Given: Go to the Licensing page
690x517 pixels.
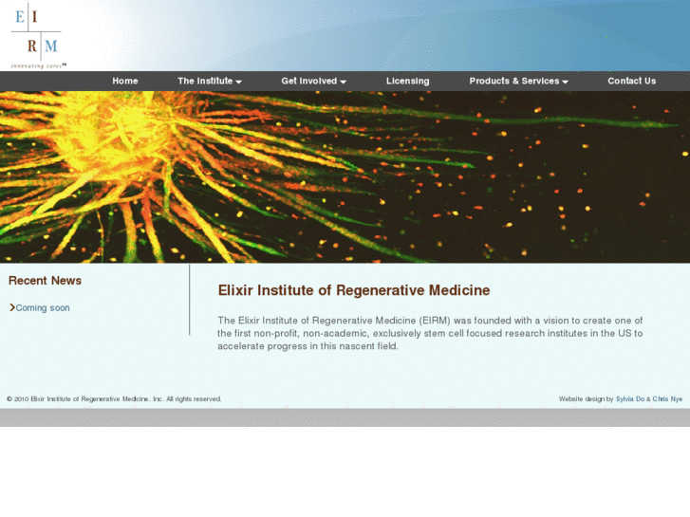Looking at the screenshot, I should (x=407, y=81).
